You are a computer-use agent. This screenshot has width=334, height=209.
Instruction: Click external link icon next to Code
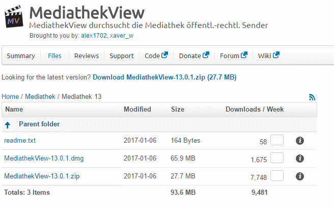point(164,55)
